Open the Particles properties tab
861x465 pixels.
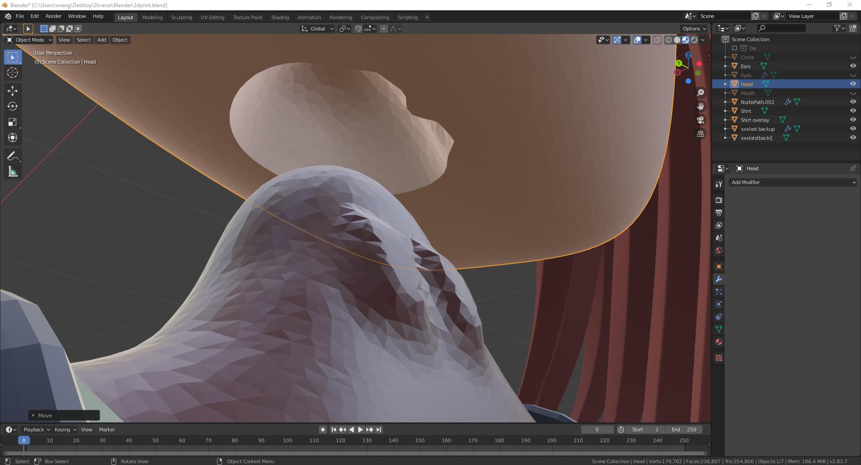719,292
